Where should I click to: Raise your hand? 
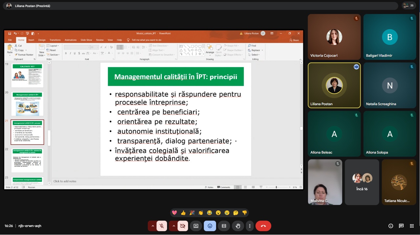238,226
